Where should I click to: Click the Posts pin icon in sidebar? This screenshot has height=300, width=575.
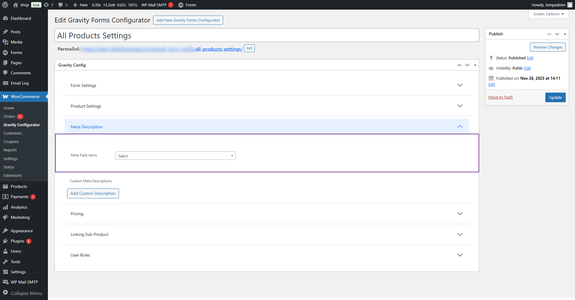tap(5, 32)
